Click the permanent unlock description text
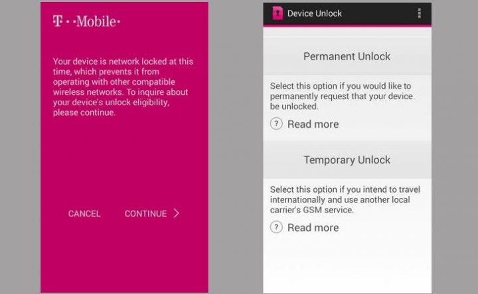 click(341, 96)
